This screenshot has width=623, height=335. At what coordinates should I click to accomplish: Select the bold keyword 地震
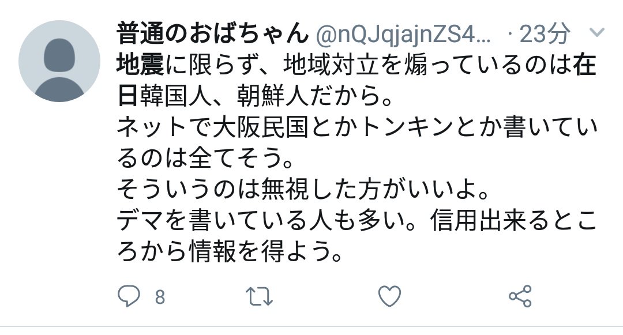pos(140,65)
